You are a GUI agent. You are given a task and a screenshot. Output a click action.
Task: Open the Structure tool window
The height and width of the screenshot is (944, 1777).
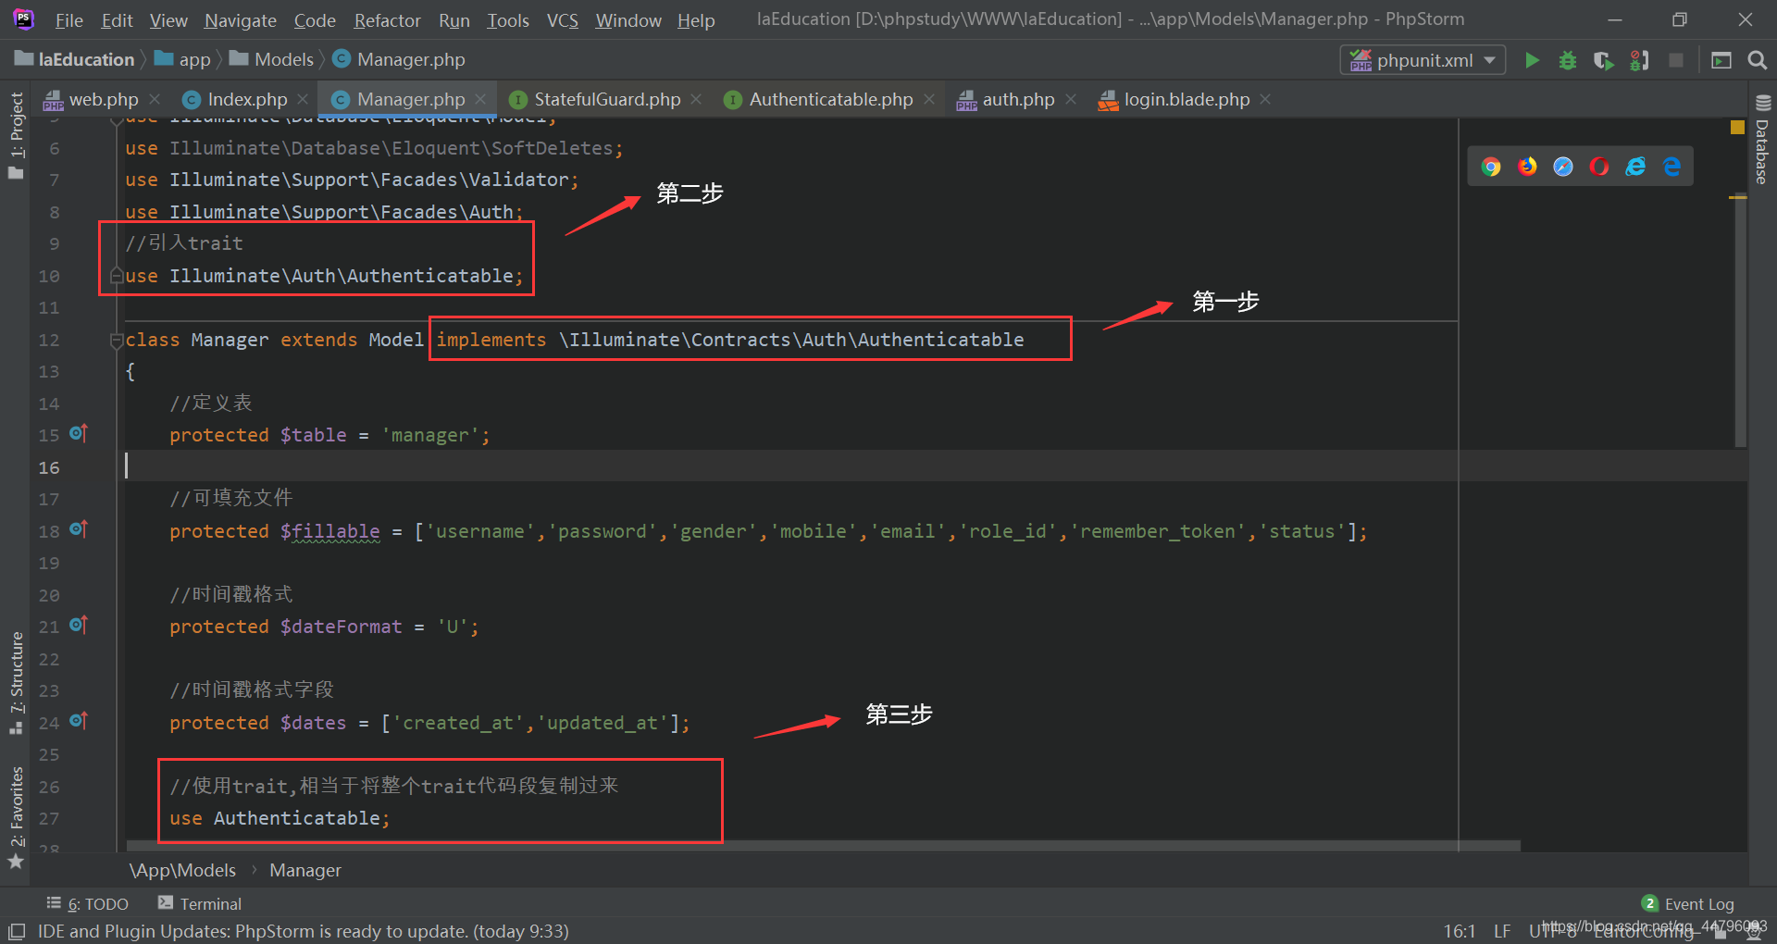16,683
